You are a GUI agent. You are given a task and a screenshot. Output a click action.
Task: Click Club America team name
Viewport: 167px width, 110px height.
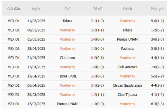click(127, 67)
